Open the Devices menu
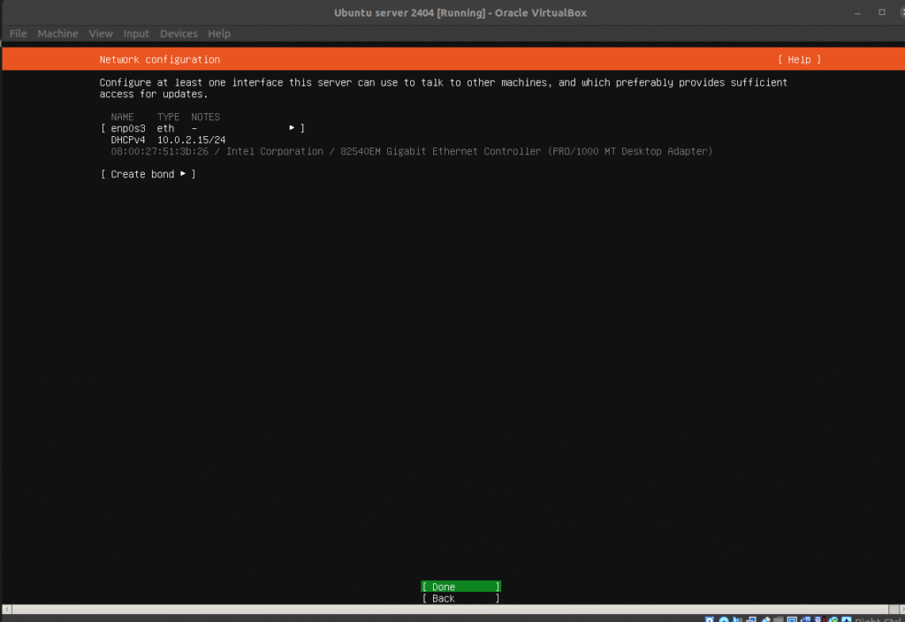Viewport: 905px width, 622px height. [x=179, y=34]
